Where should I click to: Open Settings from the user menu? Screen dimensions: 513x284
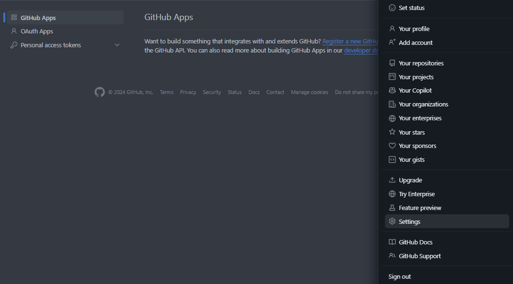click(447, 221)
